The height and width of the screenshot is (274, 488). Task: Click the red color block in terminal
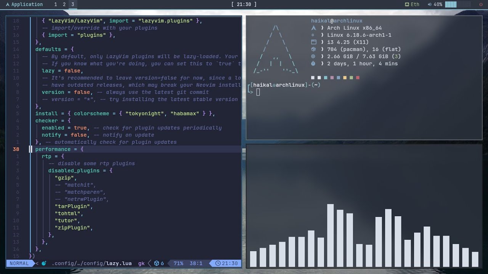pos(358,78)
